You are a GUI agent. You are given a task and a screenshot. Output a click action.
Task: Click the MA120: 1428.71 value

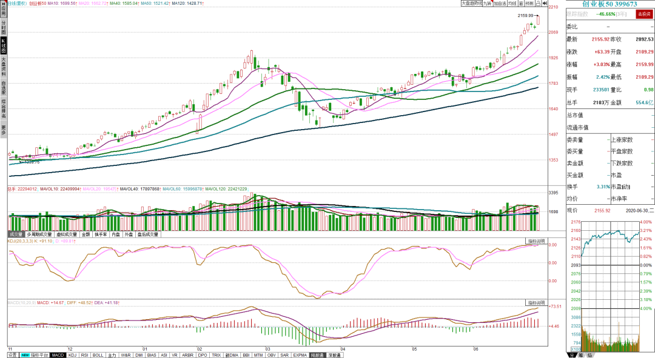[187, 4]
